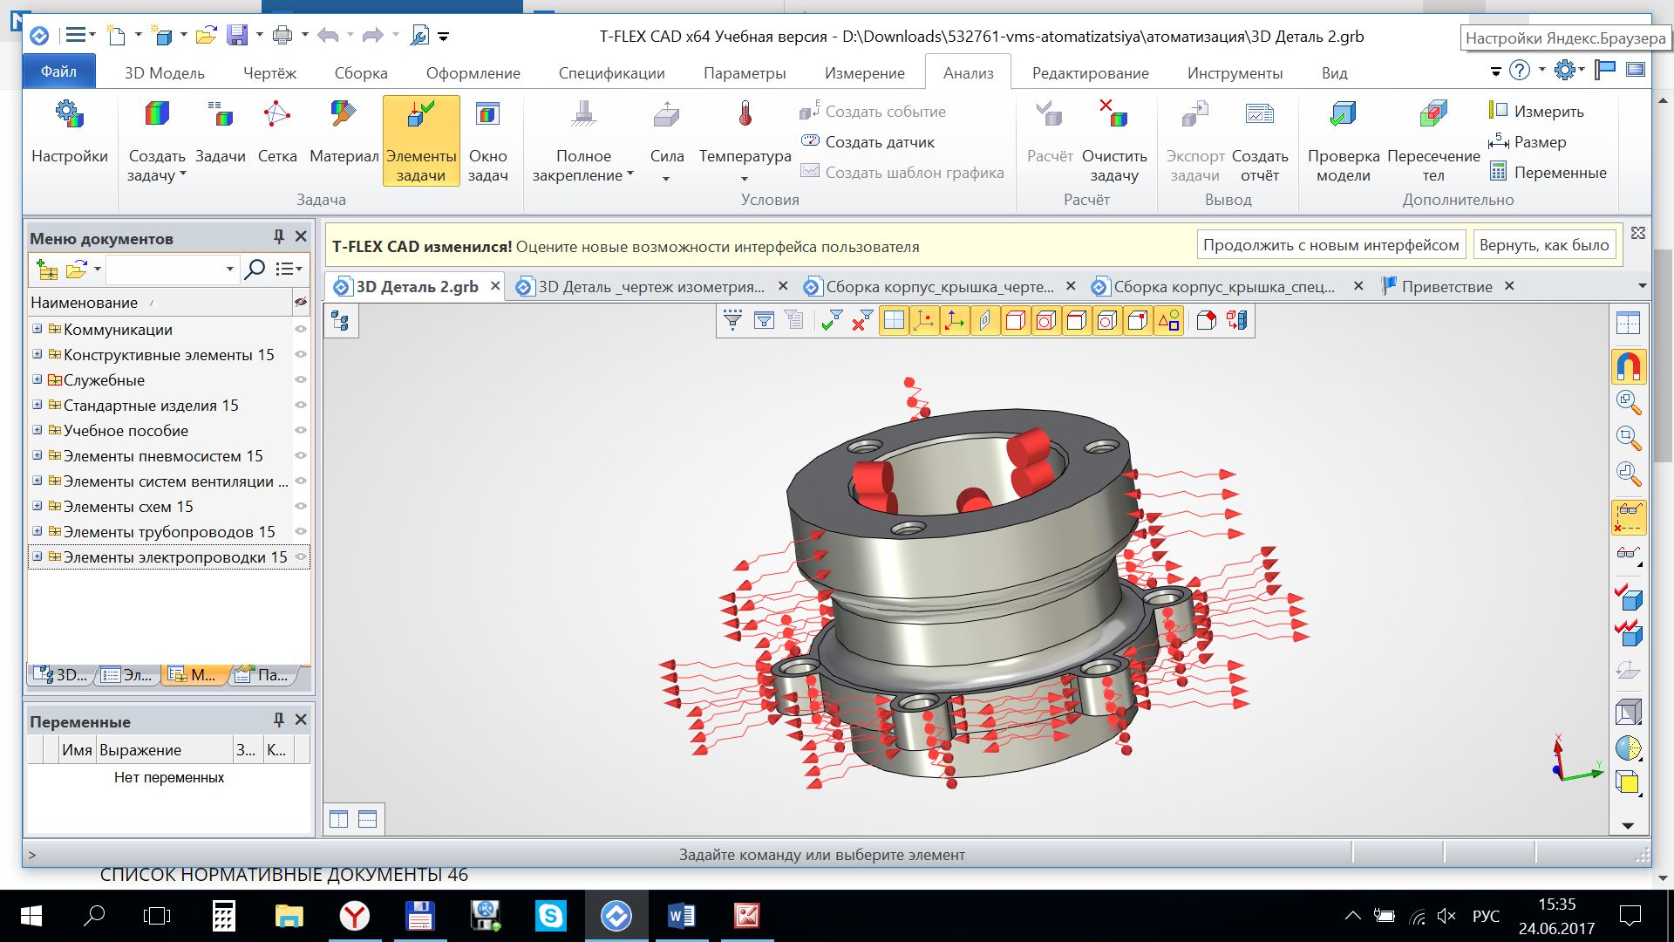Image resolution: width=1674 pixels, height=942 pixels.
Task: Toggle visibility of Учебное пособие row
Action: [301, 430]
